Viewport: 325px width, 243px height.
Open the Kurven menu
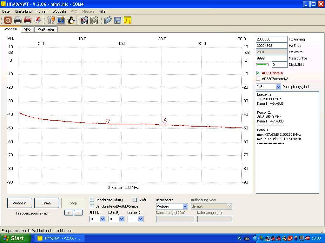(42, 11)
